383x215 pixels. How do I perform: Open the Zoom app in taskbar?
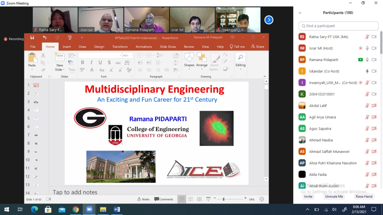[89, 209]
